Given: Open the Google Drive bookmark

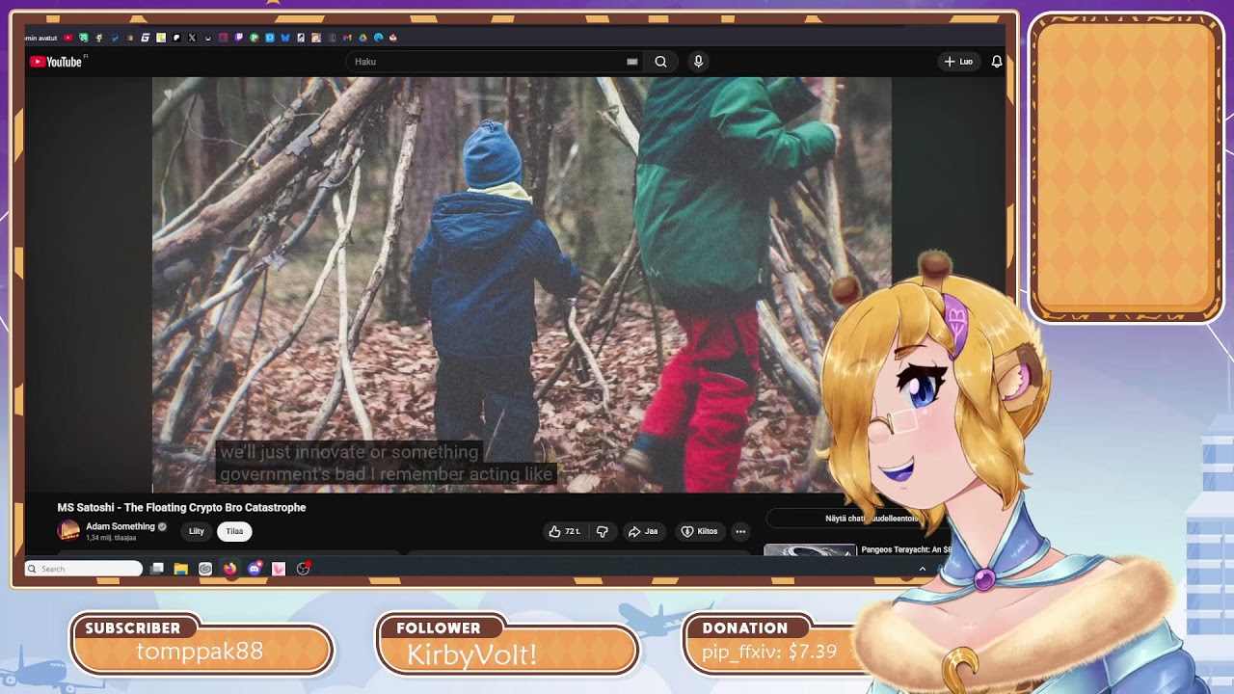Looking at the screenshot, I should pyautogui.click(x=362, y=38).
